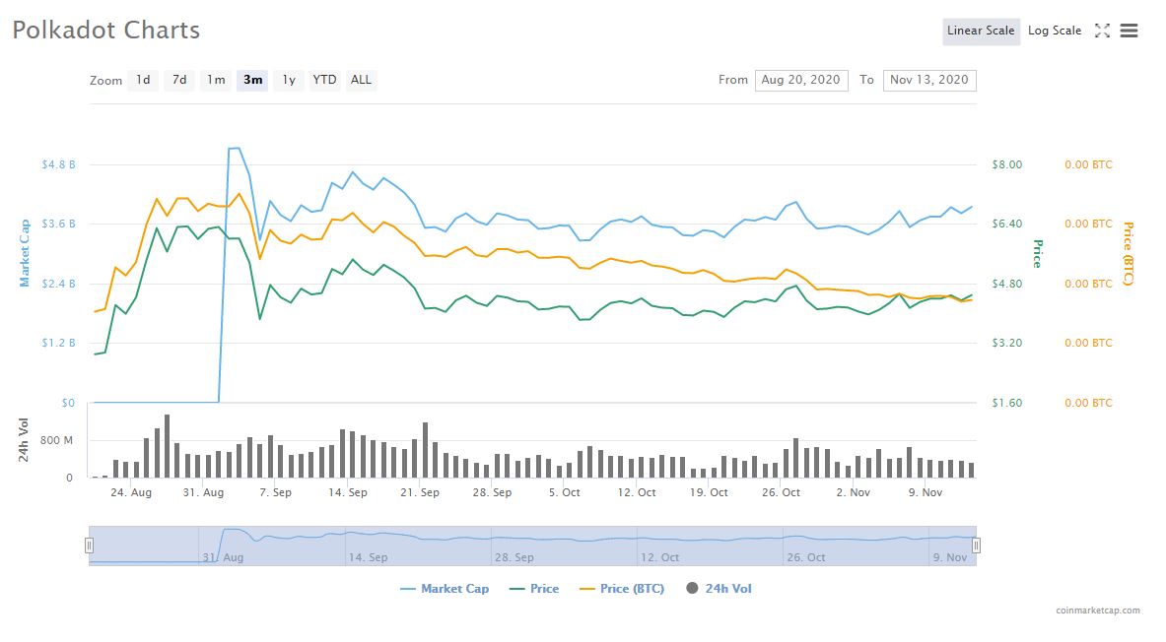This screenshot has width=1166, height=642.
Task: Click the $3.6 B axis label
Action: [x=59, y=224]
